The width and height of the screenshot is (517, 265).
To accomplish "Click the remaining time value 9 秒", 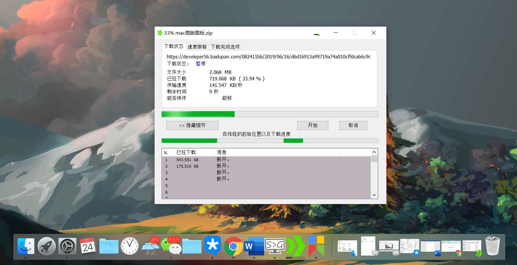I will click(x=214, y=91).
